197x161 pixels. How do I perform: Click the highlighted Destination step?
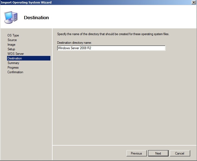click(15, 58)
